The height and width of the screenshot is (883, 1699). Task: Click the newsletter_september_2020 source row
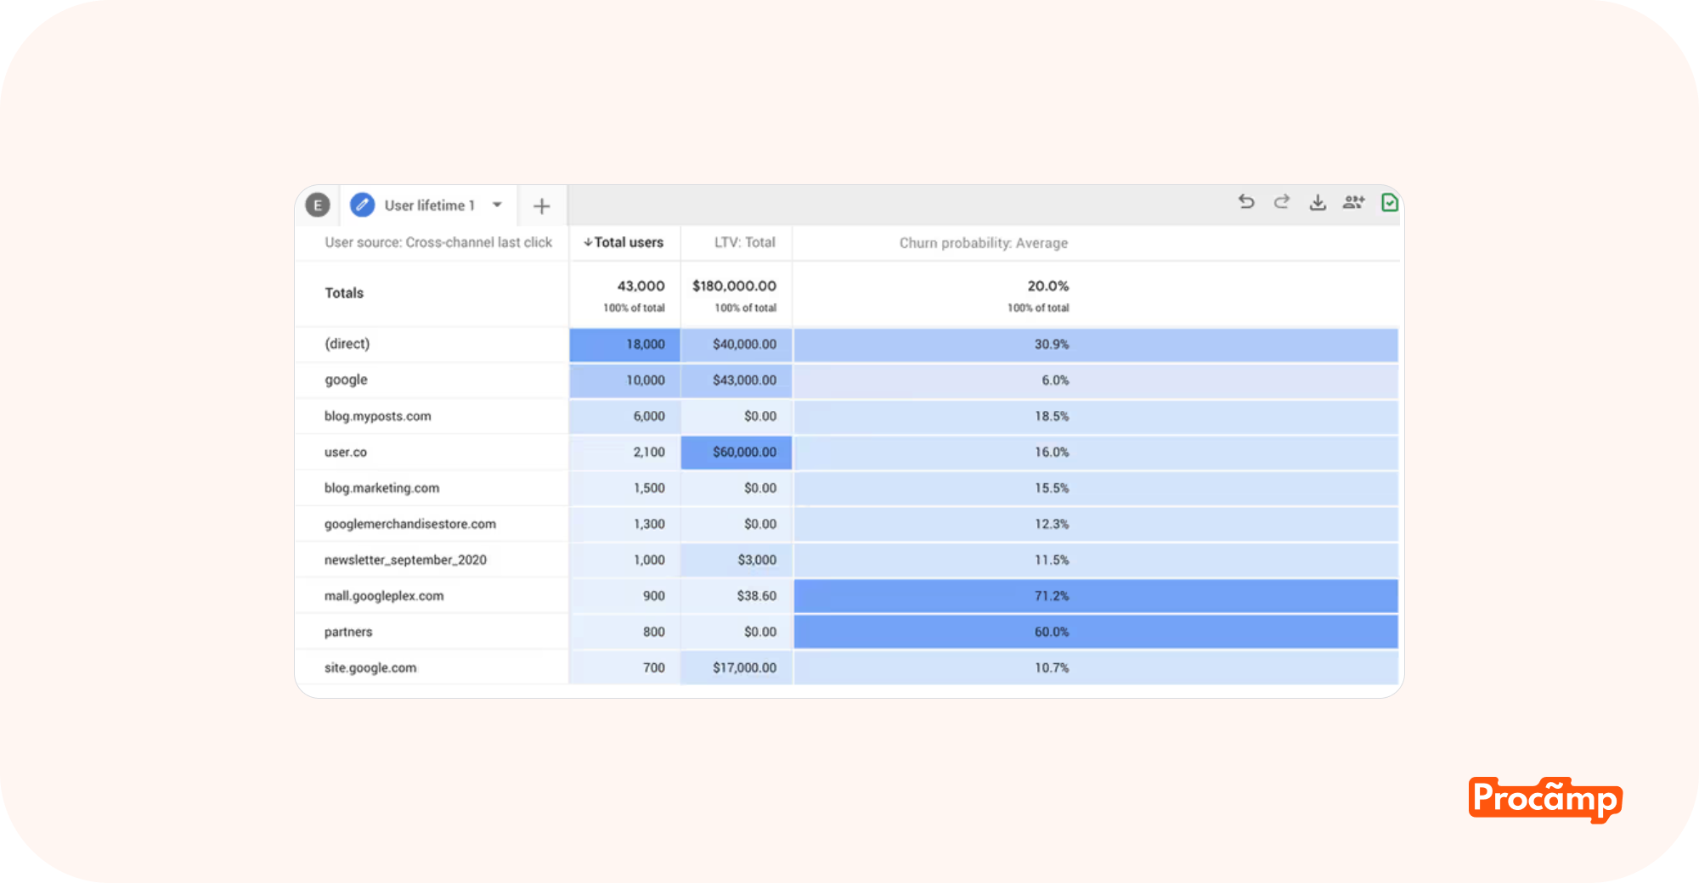[x=405, y=560]
